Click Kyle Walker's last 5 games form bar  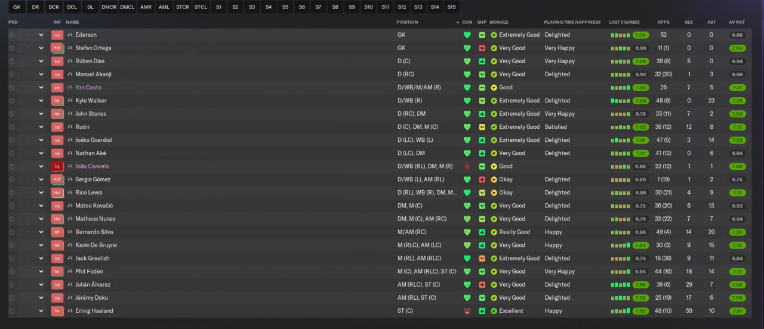point(620,101)
